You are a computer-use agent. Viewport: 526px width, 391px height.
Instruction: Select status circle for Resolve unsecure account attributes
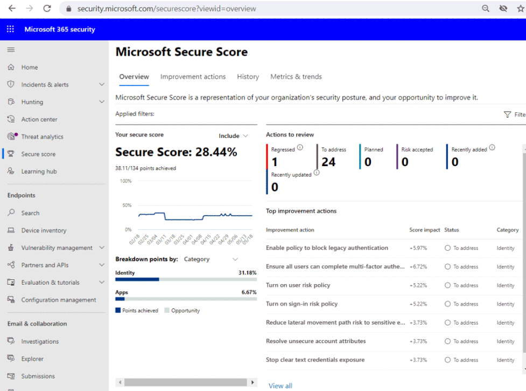click(447, 341)
